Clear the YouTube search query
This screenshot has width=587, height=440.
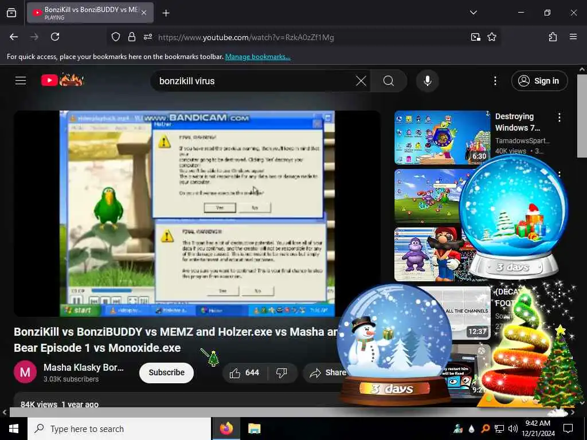[x=361, y=81]
